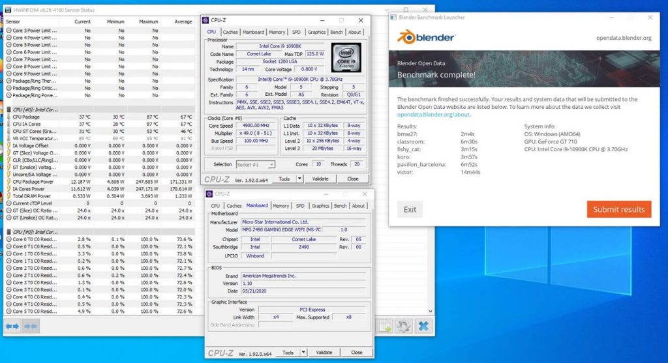Click icon beside Core 5 T0 C0 Residency row
Image resolution: width=668 pixels, height=363 pixels.
point(9,311)
